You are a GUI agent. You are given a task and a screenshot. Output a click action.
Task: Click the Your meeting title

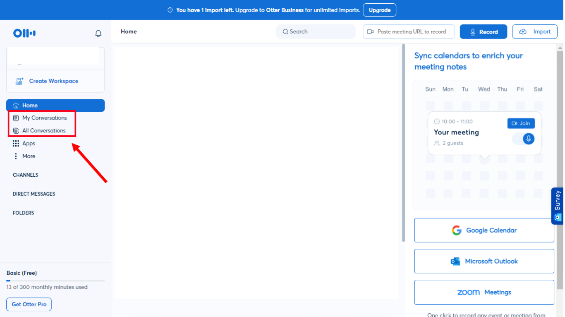456,132
